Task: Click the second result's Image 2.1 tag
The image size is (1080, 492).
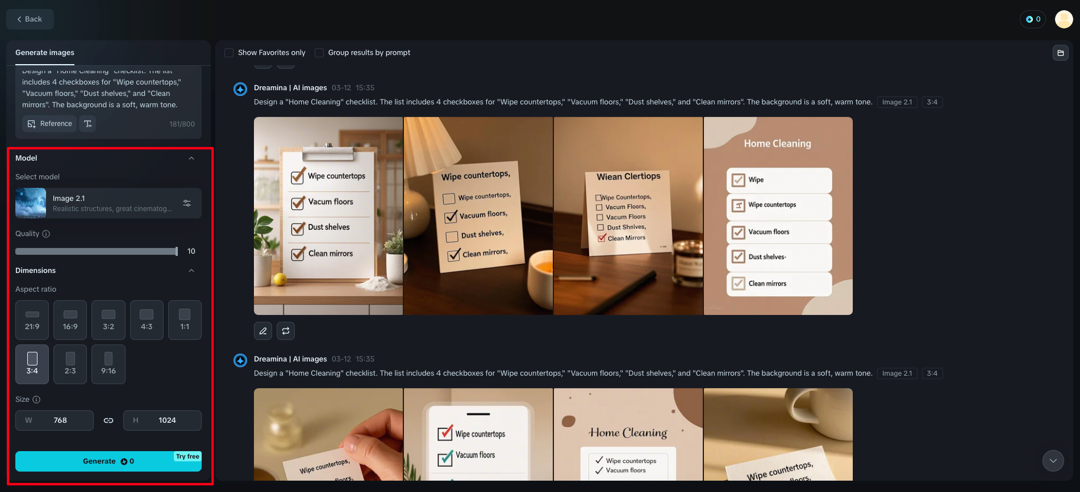Action: [x=897, y=373]
